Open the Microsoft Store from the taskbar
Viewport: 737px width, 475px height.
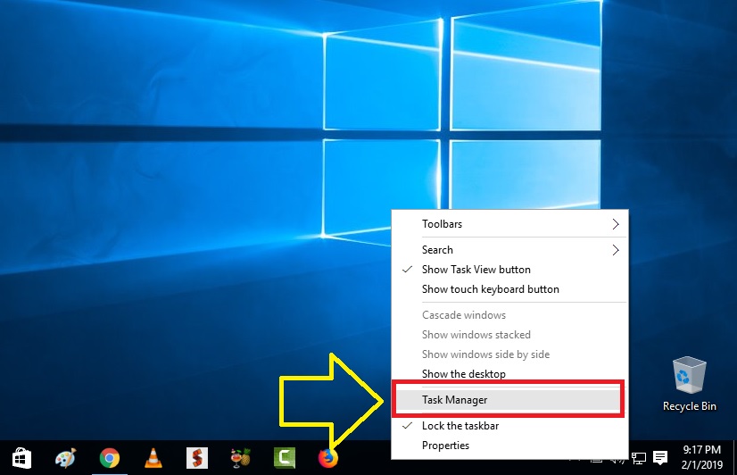(x=21, y=458)
